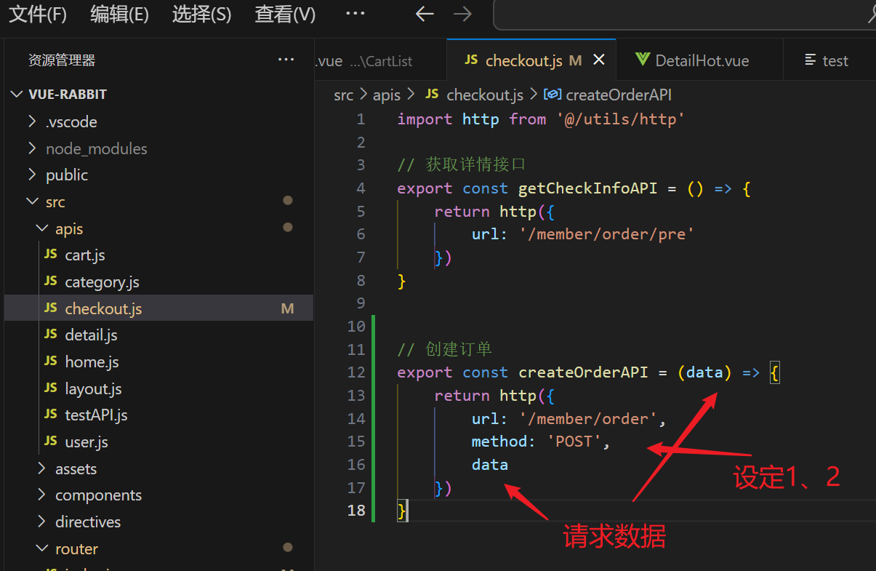Expand the .vscode folder
Viewport: 876px width, 571px height.
32,121
